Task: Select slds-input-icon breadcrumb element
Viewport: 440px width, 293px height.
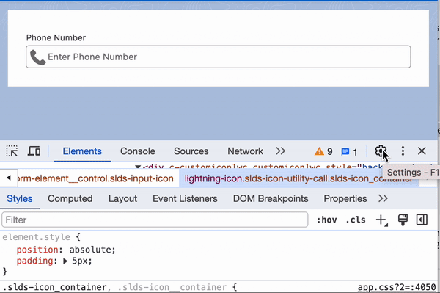Action: 95,178
